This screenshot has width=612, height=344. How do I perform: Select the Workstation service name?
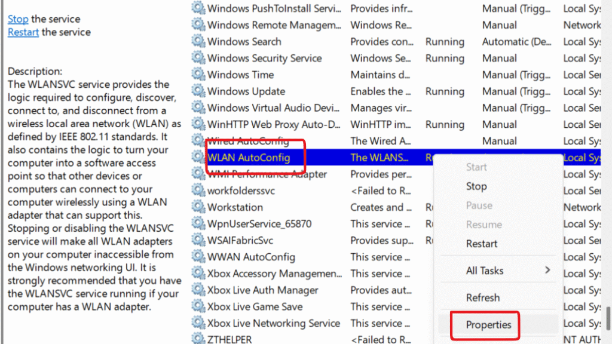[x=235, y=207]
